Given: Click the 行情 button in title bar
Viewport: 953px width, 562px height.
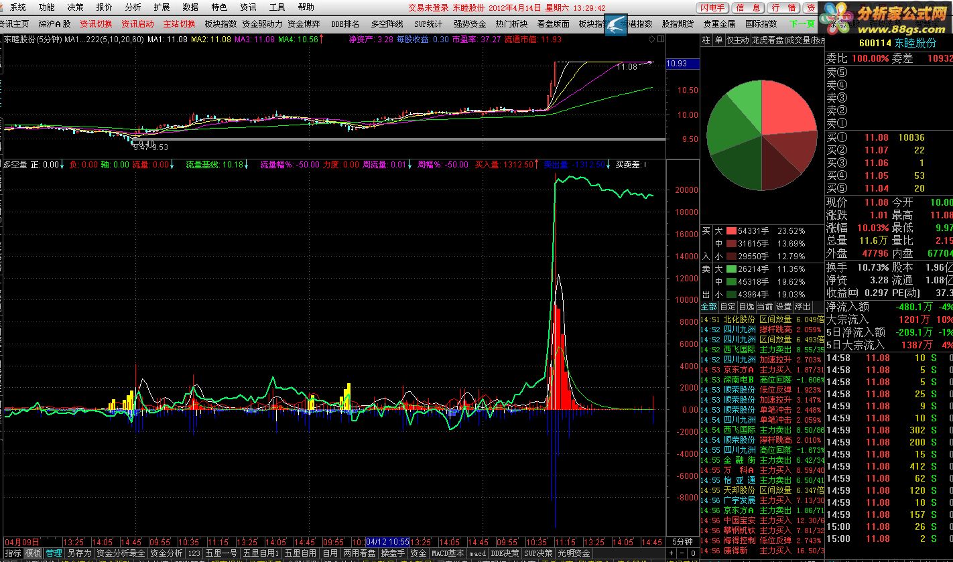Looking at the screenshot, I should [784, 8].
